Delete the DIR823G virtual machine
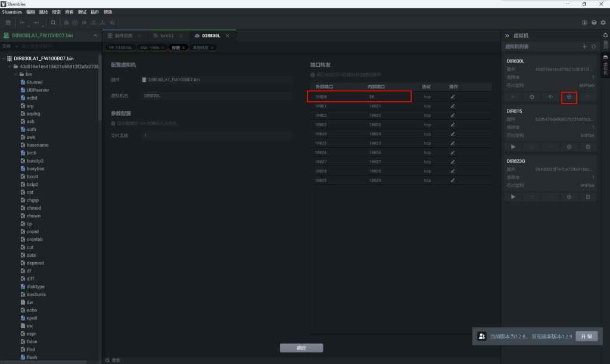 tap(588, 197)
